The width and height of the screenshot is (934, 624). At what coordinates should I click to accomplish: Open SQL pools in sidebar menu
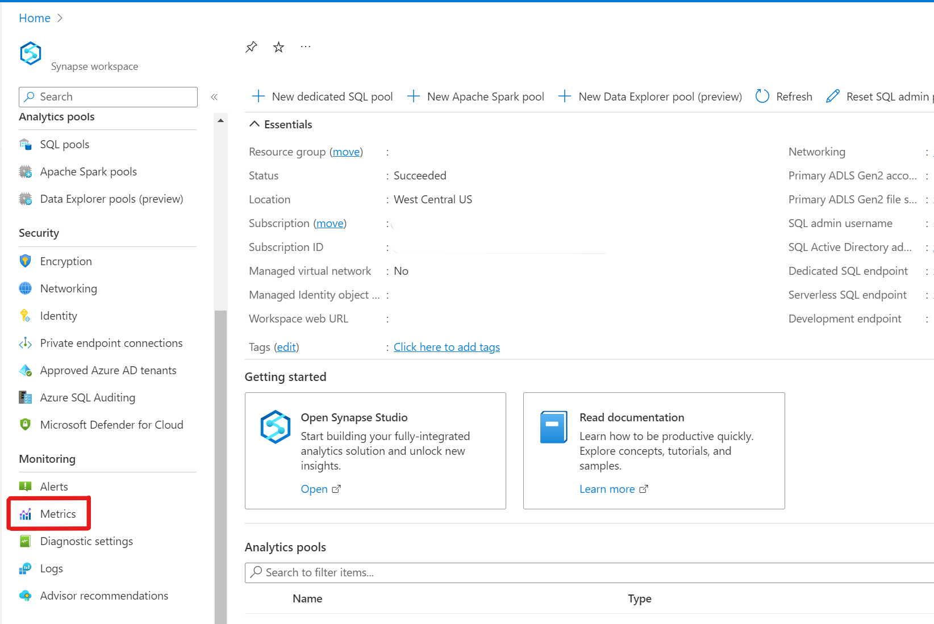[64, 144]
